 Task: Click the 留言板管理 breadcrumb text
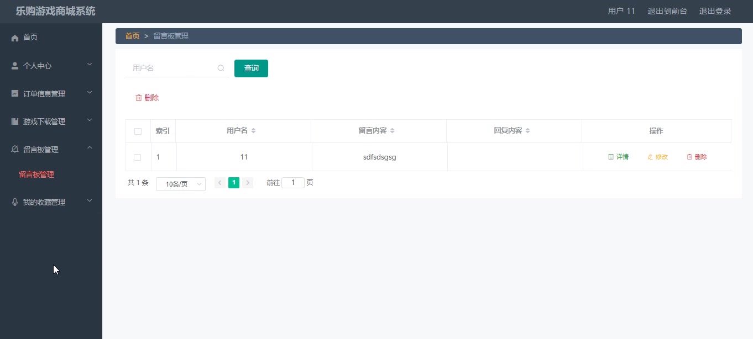[x=171, y=36]
